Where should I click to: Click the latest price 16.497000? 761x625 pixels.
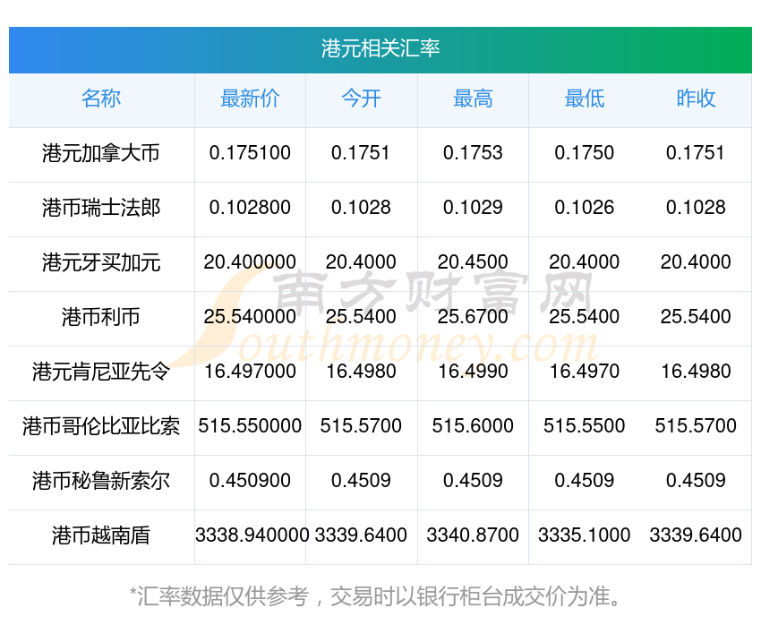click(x=250, y=372)
